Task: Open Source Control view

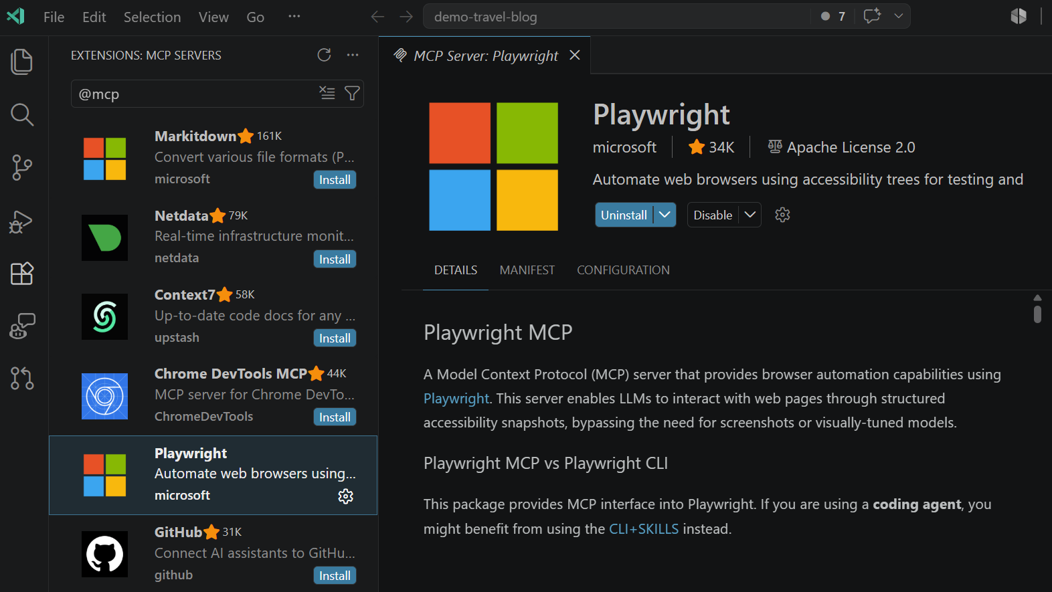Action: click(x=22, y=167)
